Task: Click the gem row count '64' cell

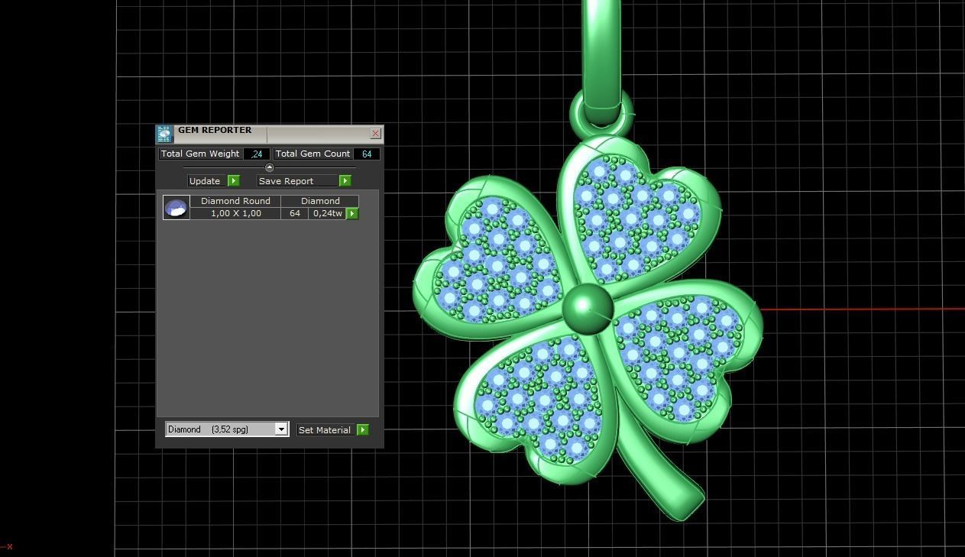Action: [294, 213]
